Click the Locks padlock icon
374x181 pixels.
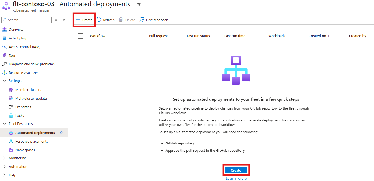11,115
